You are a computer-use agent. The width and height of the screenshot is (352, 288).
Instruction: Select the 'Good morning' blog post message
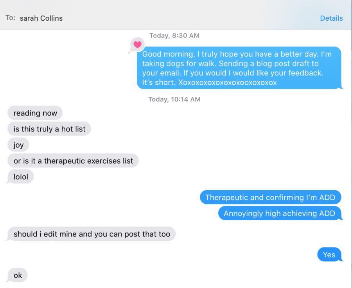click(x=239, y=68)
